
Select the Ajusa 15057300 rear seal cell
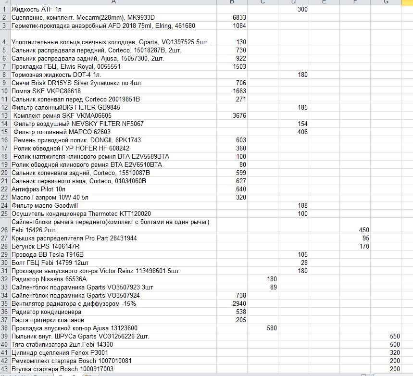tap(113, 58)
